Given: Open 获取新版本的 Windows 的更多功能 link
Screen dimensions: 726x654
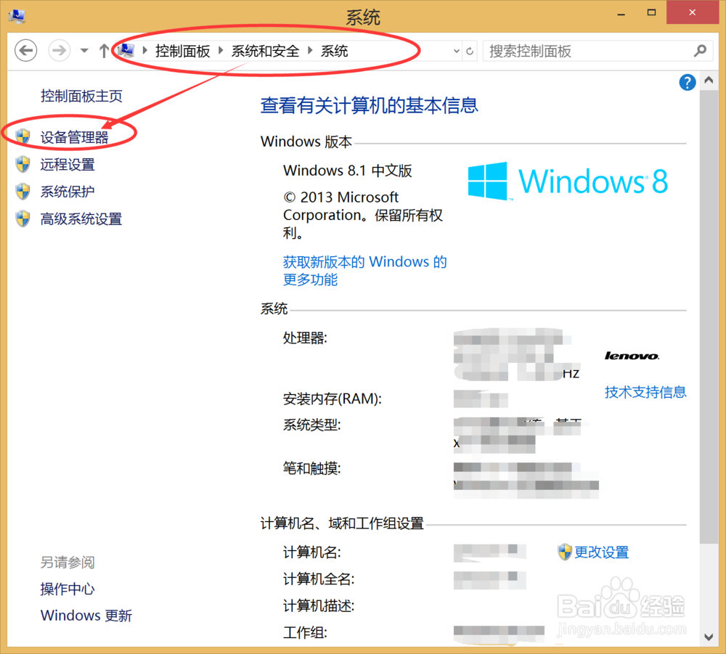Looking at the screenshot, I should tap(365, 271).
